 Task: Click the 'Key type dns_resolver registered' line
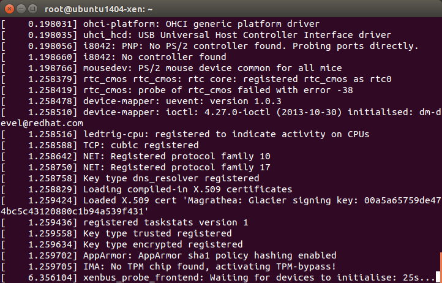130,178
